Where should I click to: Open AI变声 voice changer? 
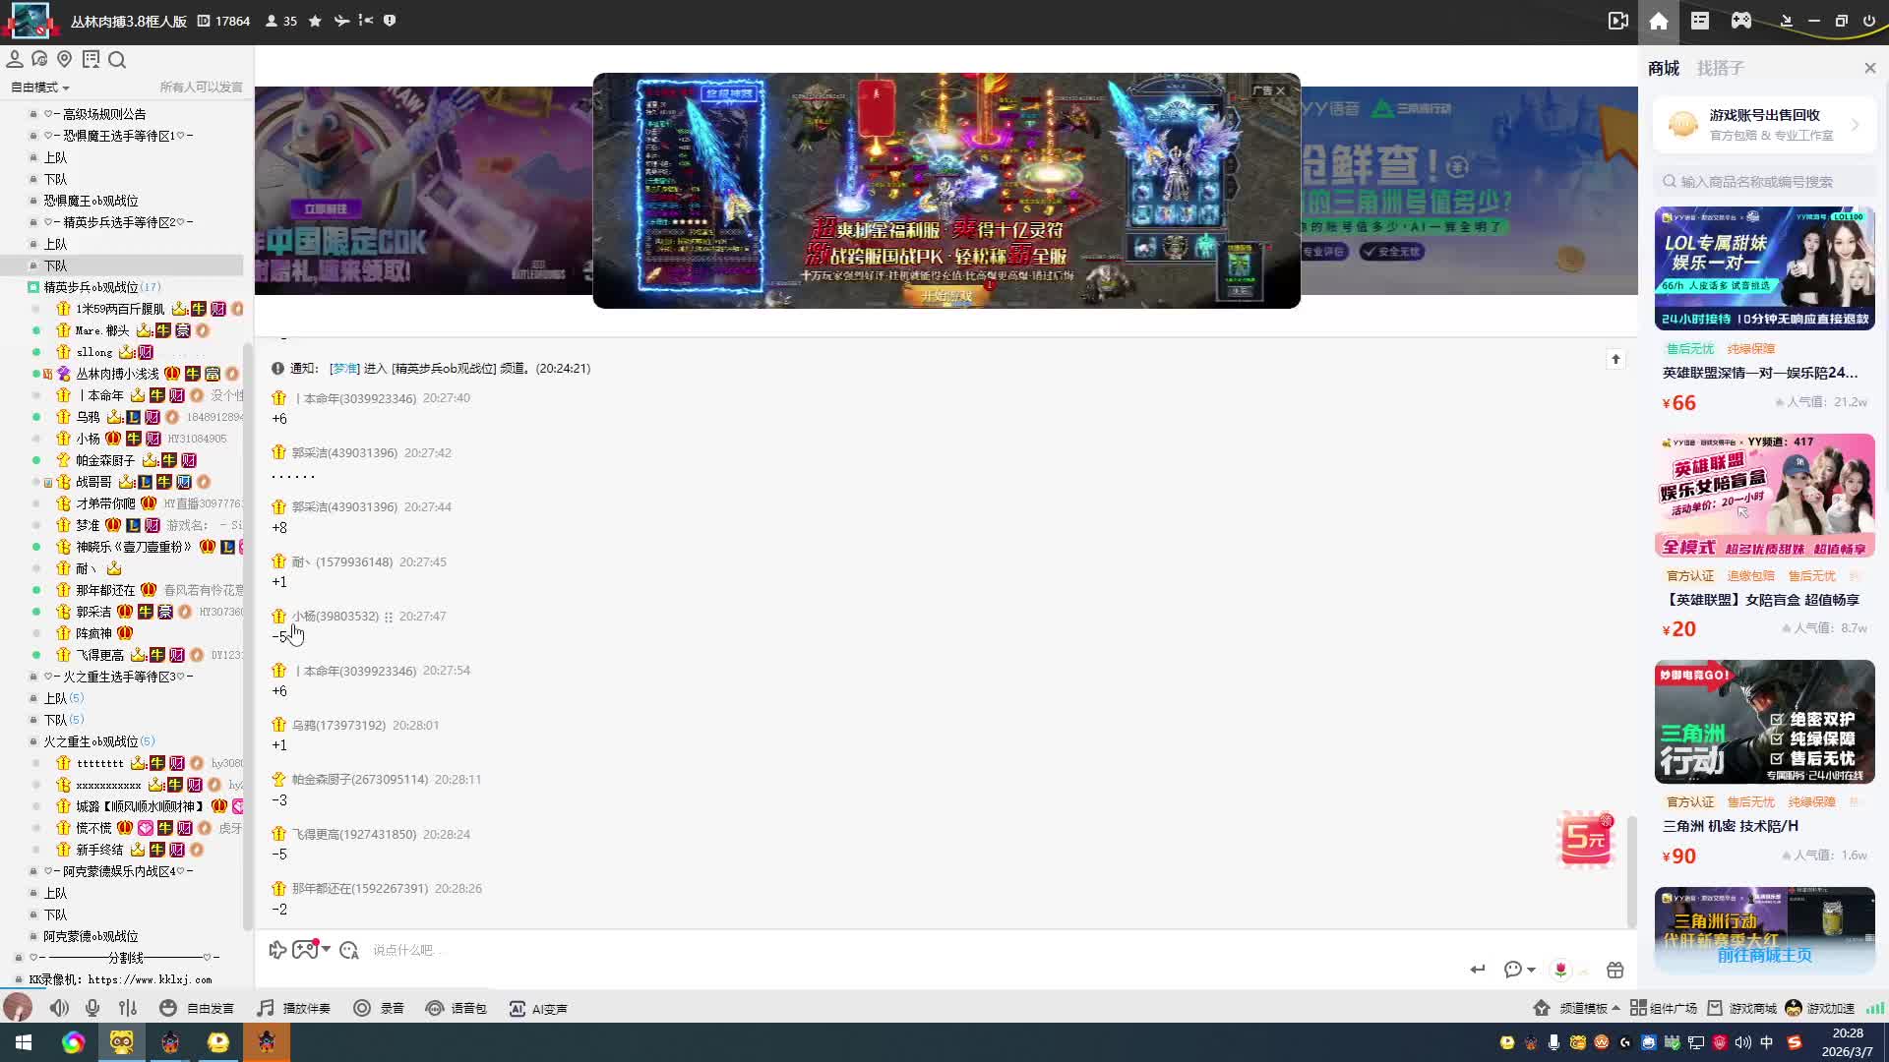pyautogui.click(x=538, y=1008)
